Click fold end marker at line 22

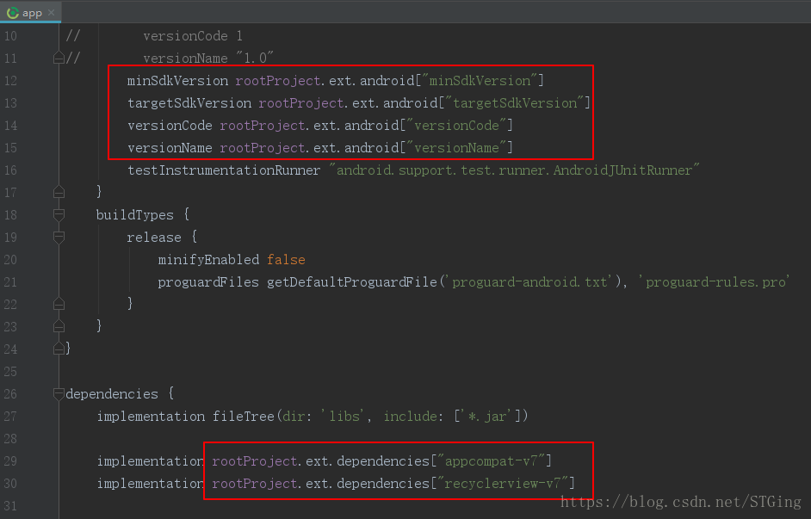(x=59, y=304)
